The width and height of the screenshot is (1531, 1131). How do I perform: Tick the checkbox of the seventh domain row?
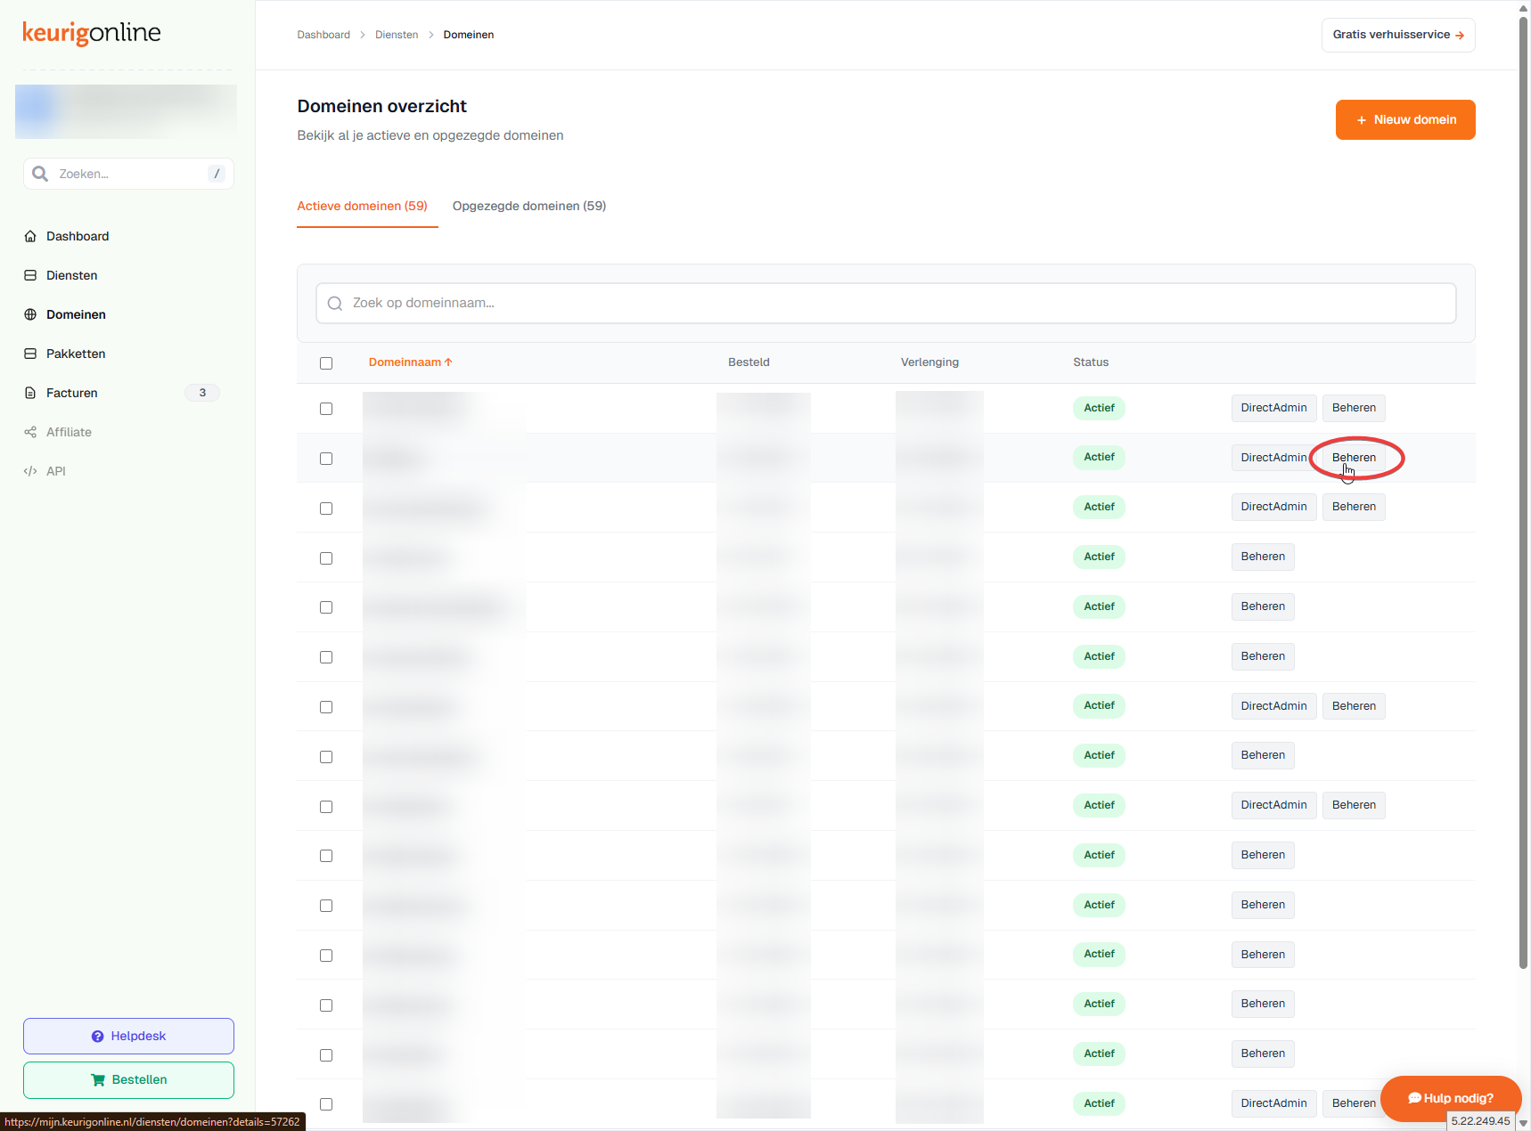pos(326,707)
